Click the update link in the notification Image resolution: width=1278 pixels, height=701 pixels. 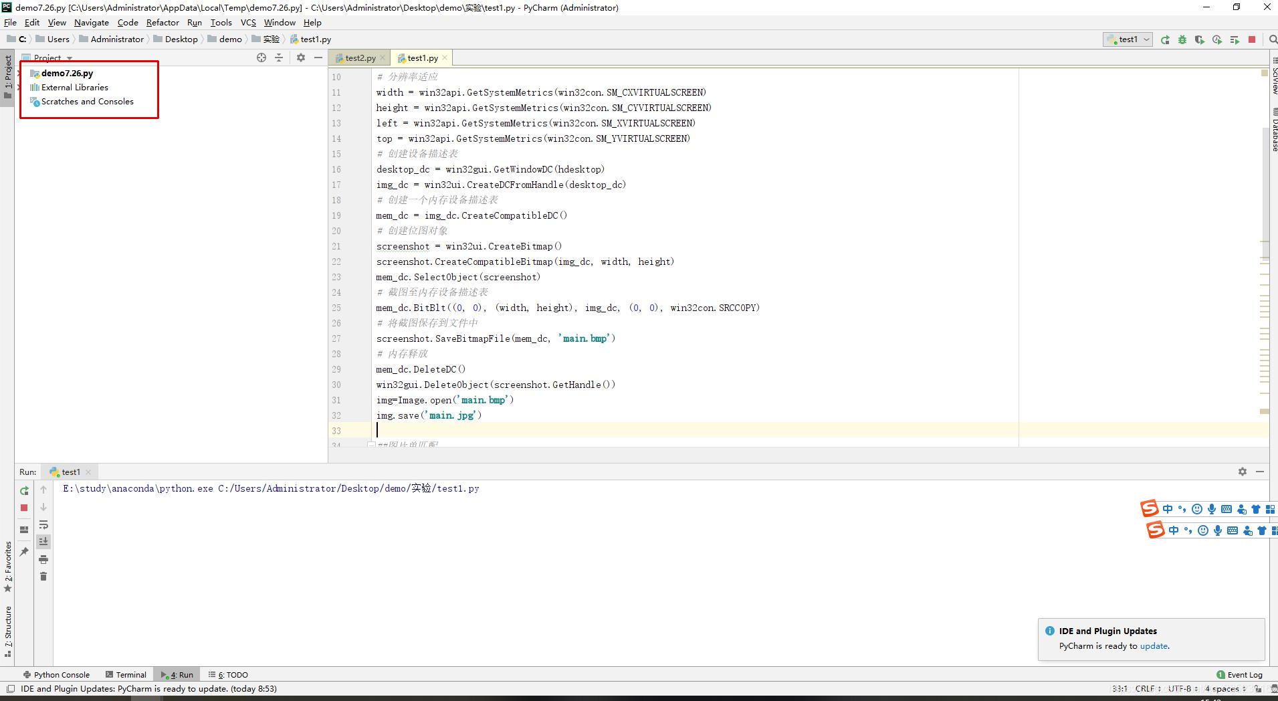[1154, 646]
